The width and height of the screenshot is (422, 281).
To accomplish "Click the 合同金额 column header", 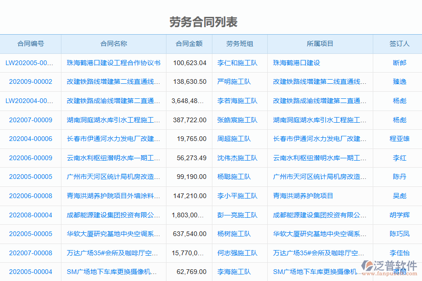I will 189,44.
